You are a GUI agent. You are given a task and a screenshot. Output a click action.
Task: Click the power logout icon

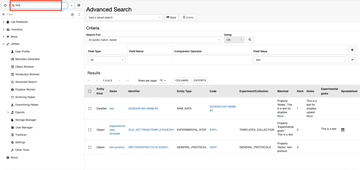click(5, 5)
